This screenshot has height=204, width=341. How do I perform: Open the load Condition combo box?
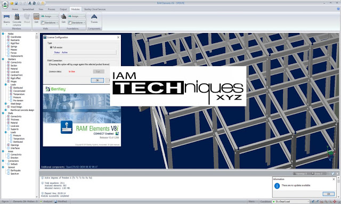[x=291, y=202]
